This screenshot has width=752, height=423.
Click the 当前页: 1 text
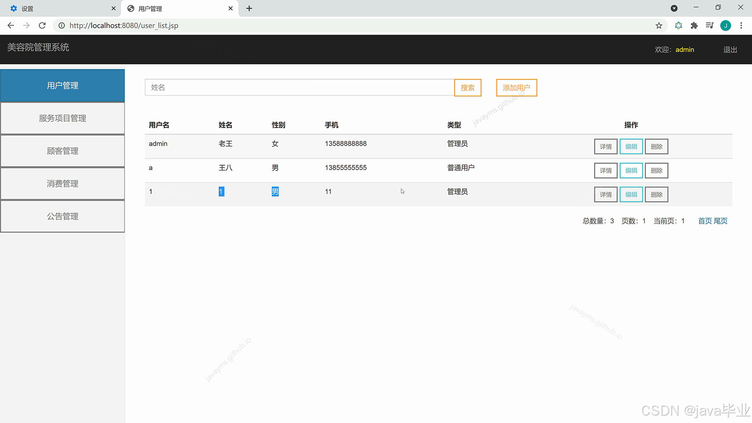point(669,221)
